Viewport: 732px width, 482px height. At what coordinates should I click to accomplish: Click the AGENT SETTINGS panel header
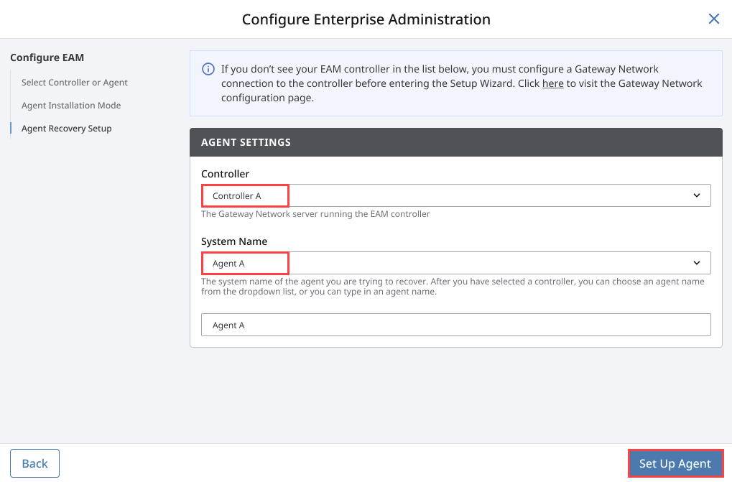pos(455,142)
